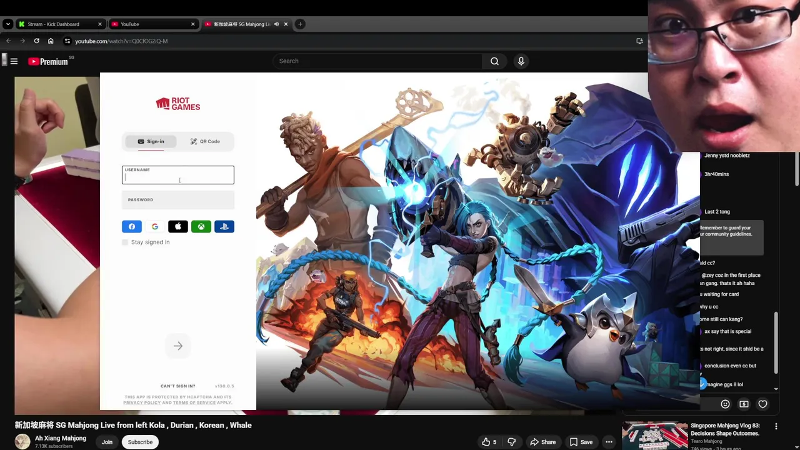Share the video

pos(542,442)
